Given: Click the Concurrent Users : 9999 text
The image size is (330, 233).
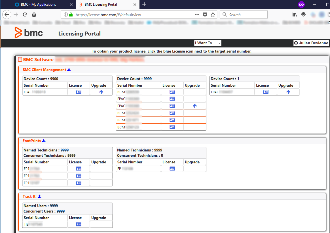Looking at the screenshot, I should pos(44,211).
